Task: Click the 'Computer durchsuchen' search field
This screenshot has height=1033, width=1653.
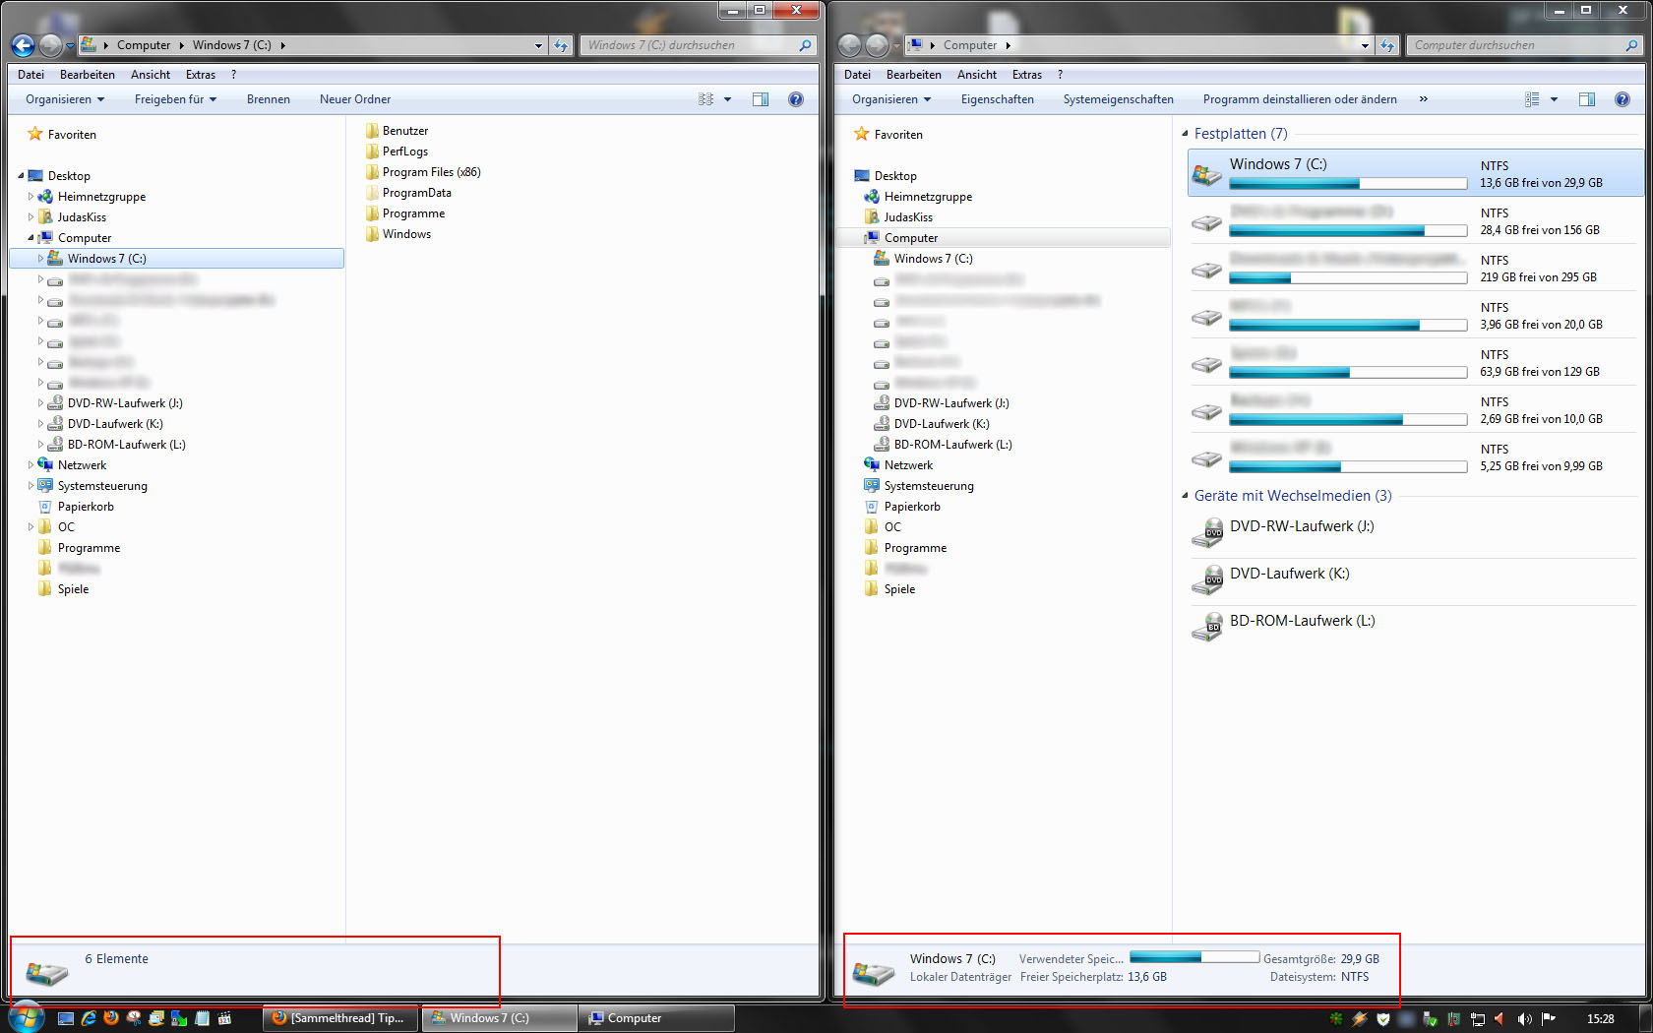Action: 1525,45
